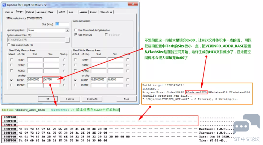This screenshot has width=263, height=145.
Task: Click the System Viewer File browse button
Action: click(67, 40)
